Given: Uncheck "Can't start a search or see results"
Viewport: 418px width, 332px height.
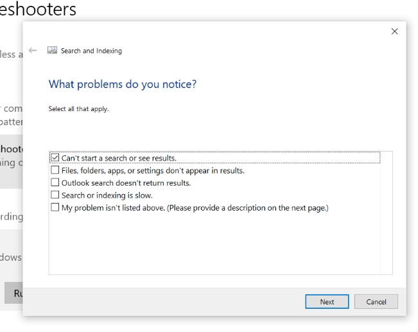Looking at the screenshot, I should 55,157.
